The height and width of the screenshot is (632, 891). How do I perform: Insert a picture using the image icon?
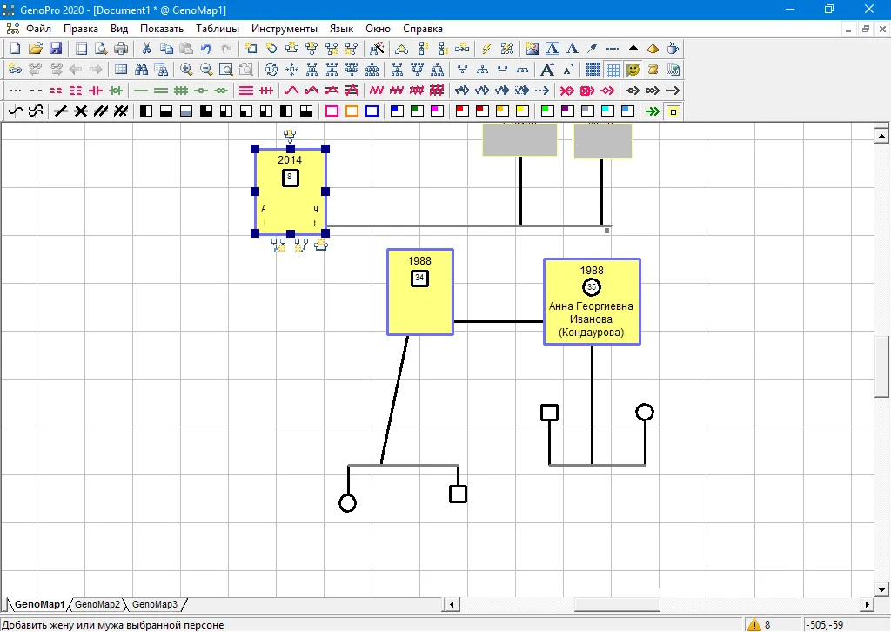[533, 49]
